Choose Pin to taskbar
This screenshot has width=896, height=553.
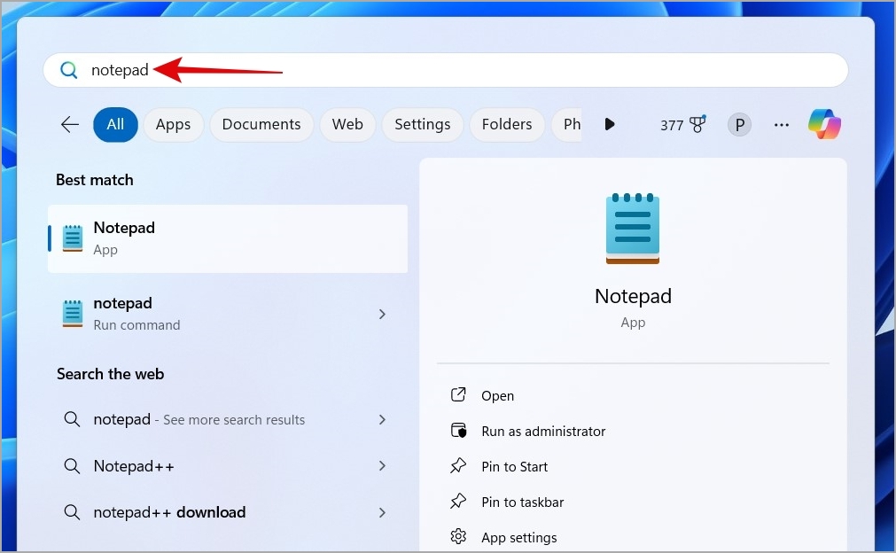[x=522, y=502]
